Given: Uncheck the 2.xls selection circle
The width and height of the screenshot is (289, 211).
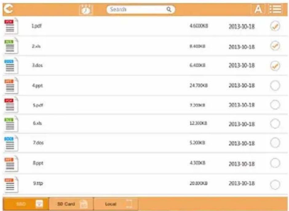Looking at the screenshot, I should (x=275, y=46).
